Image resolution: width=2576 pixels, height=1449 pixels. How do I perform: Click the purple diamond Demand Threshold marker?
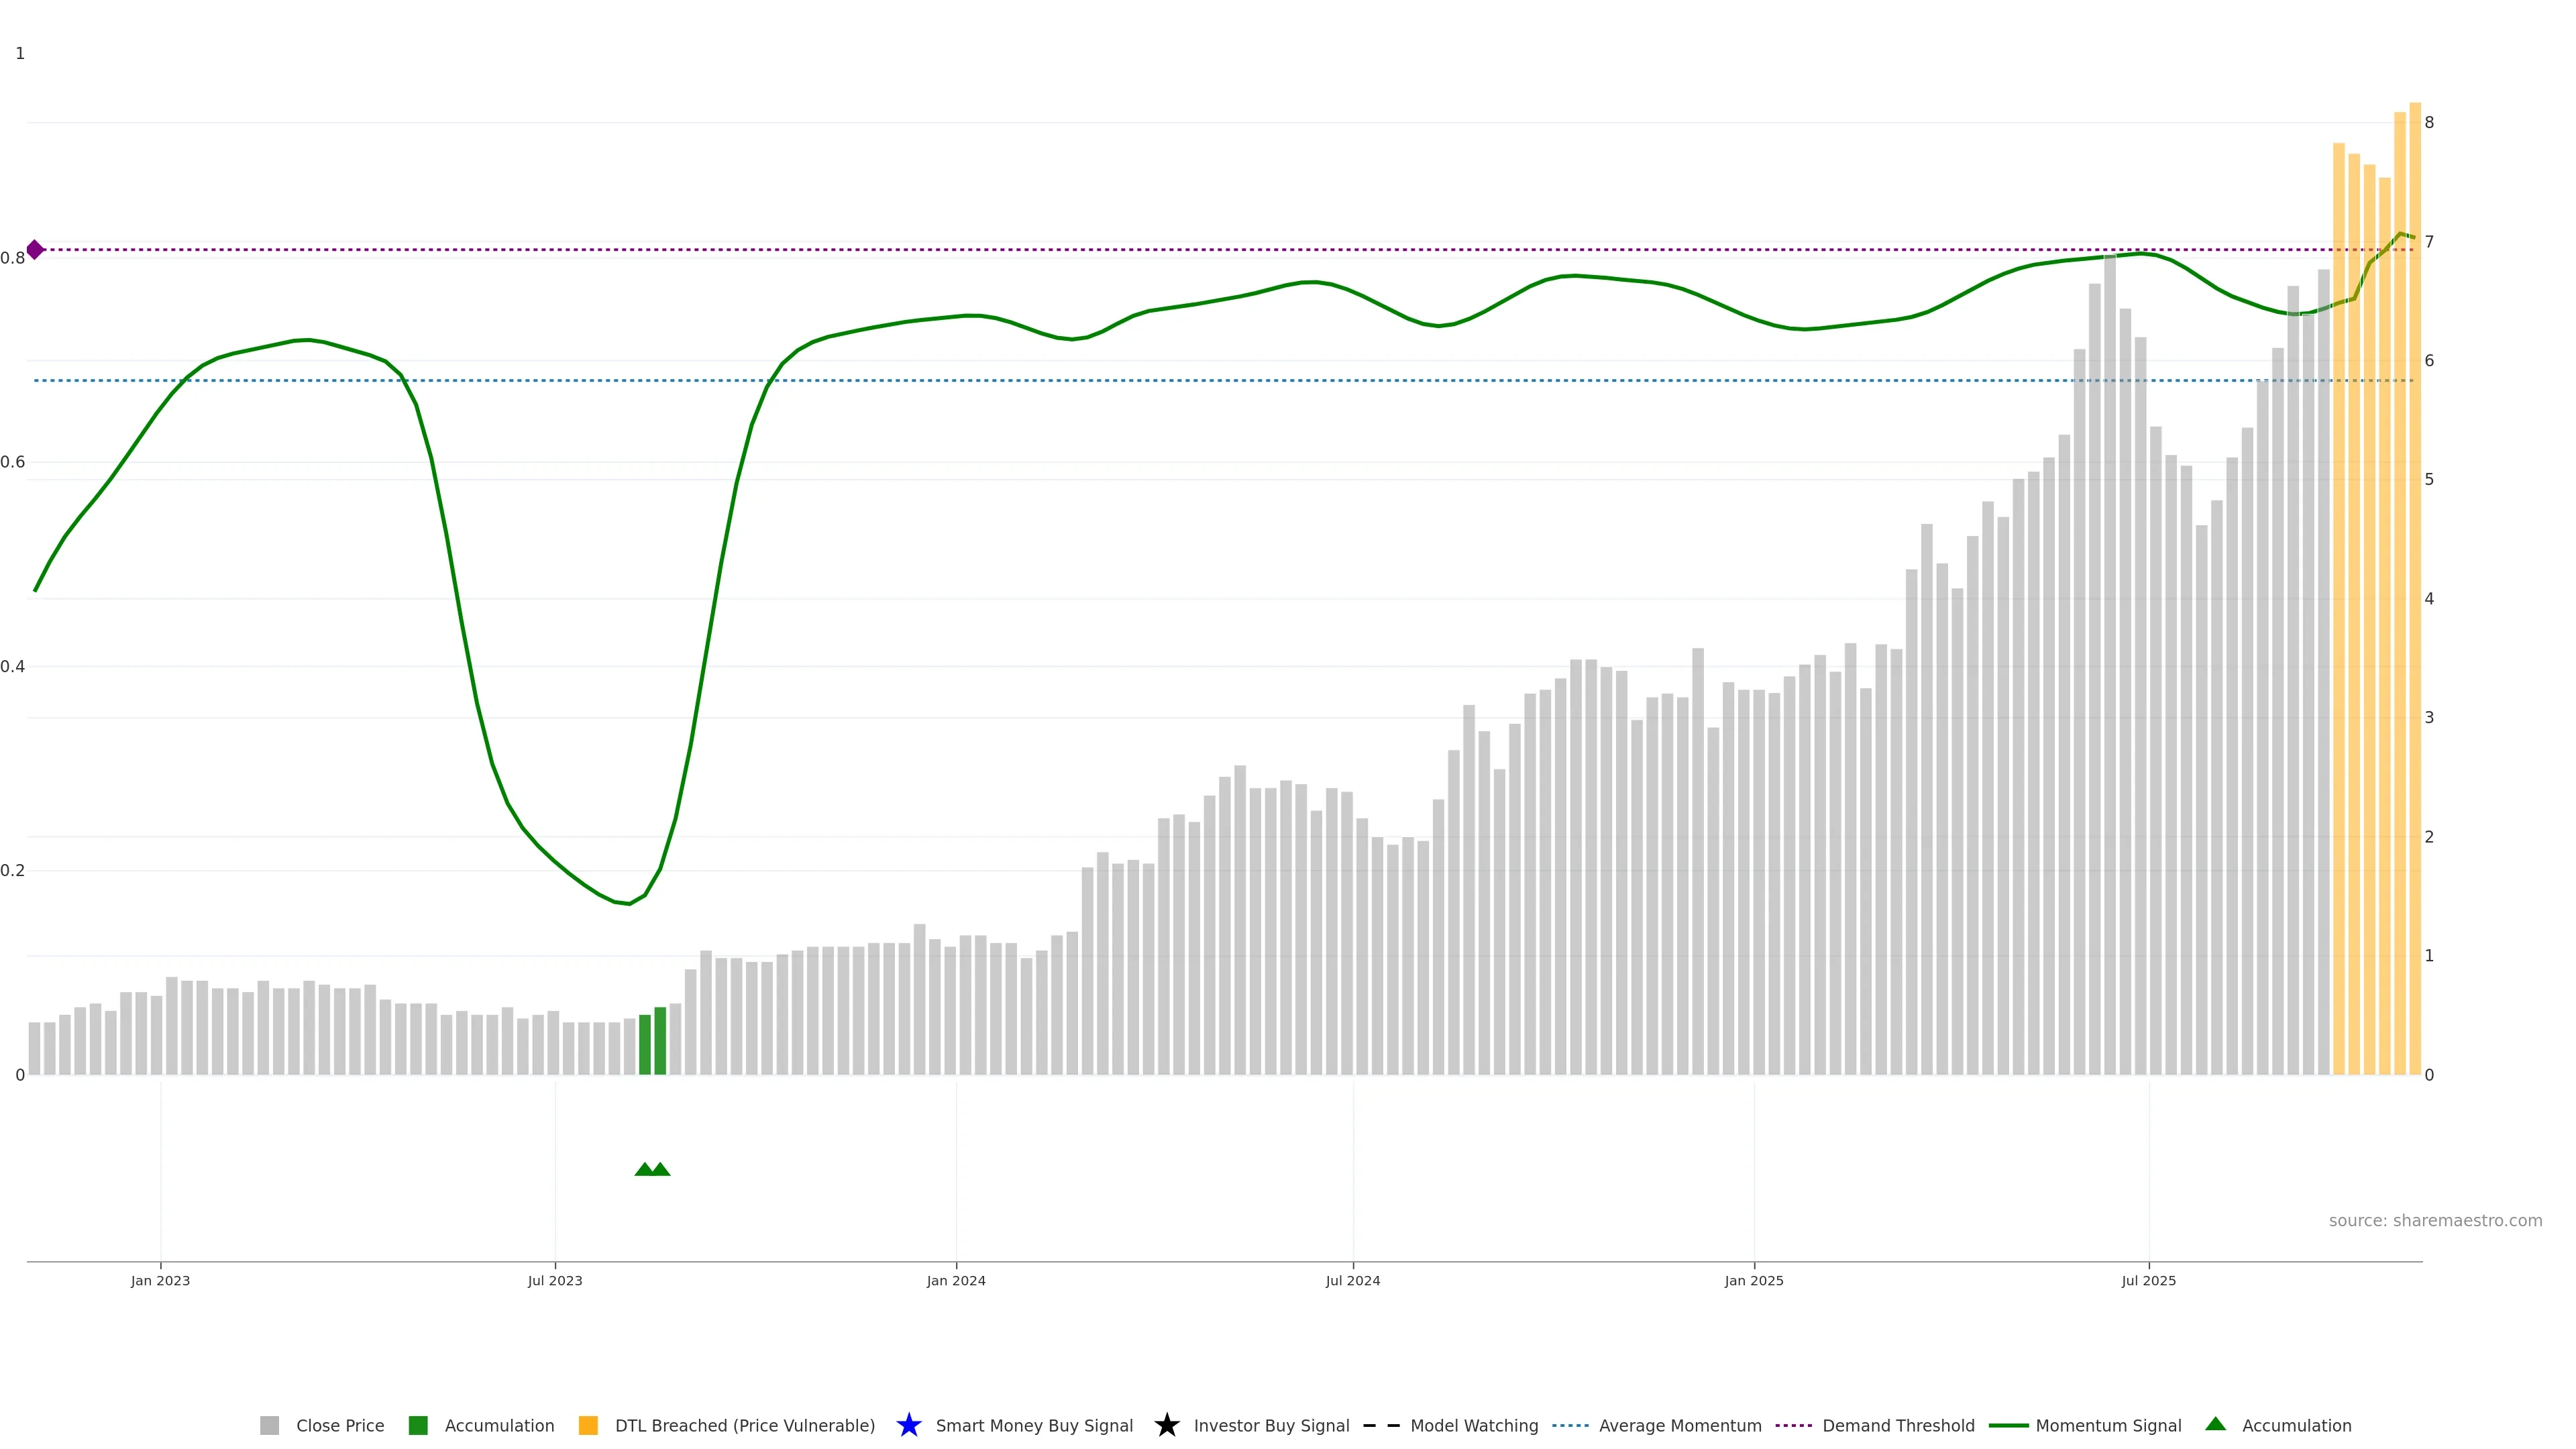pos(35,250)
